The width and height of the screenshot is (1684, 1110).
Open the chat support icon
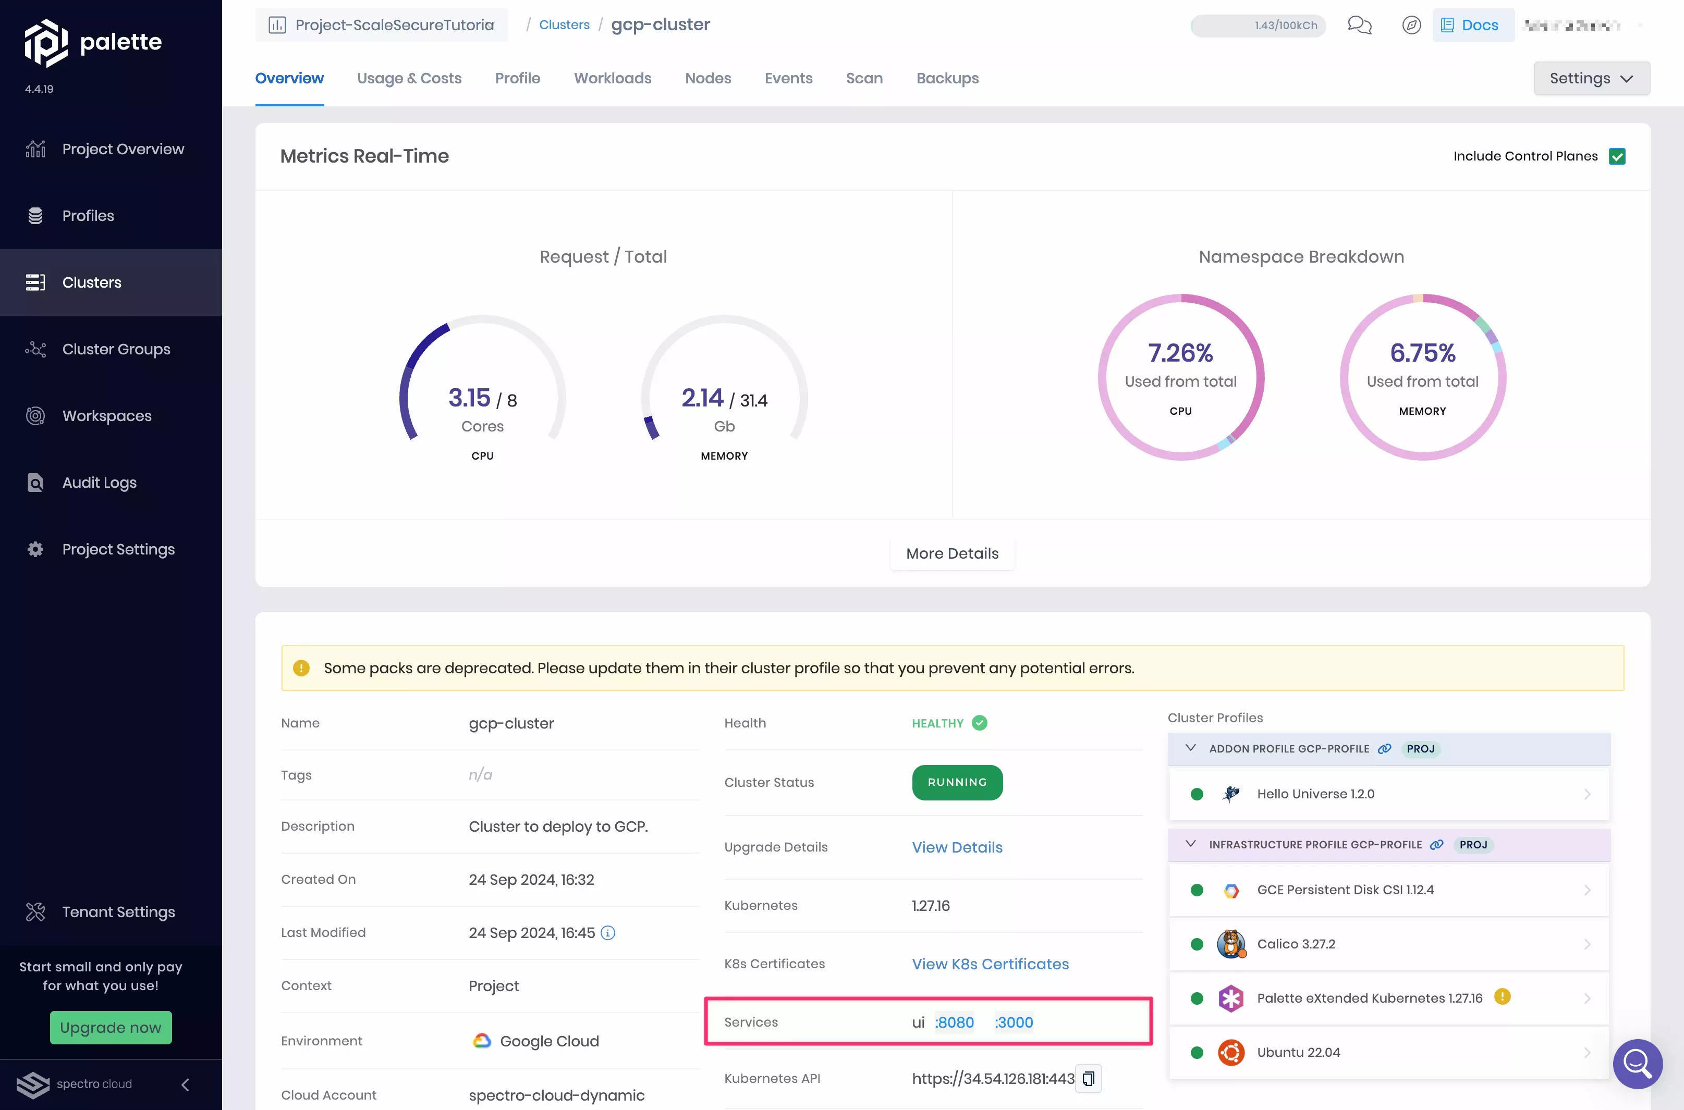click(1359, 25)
